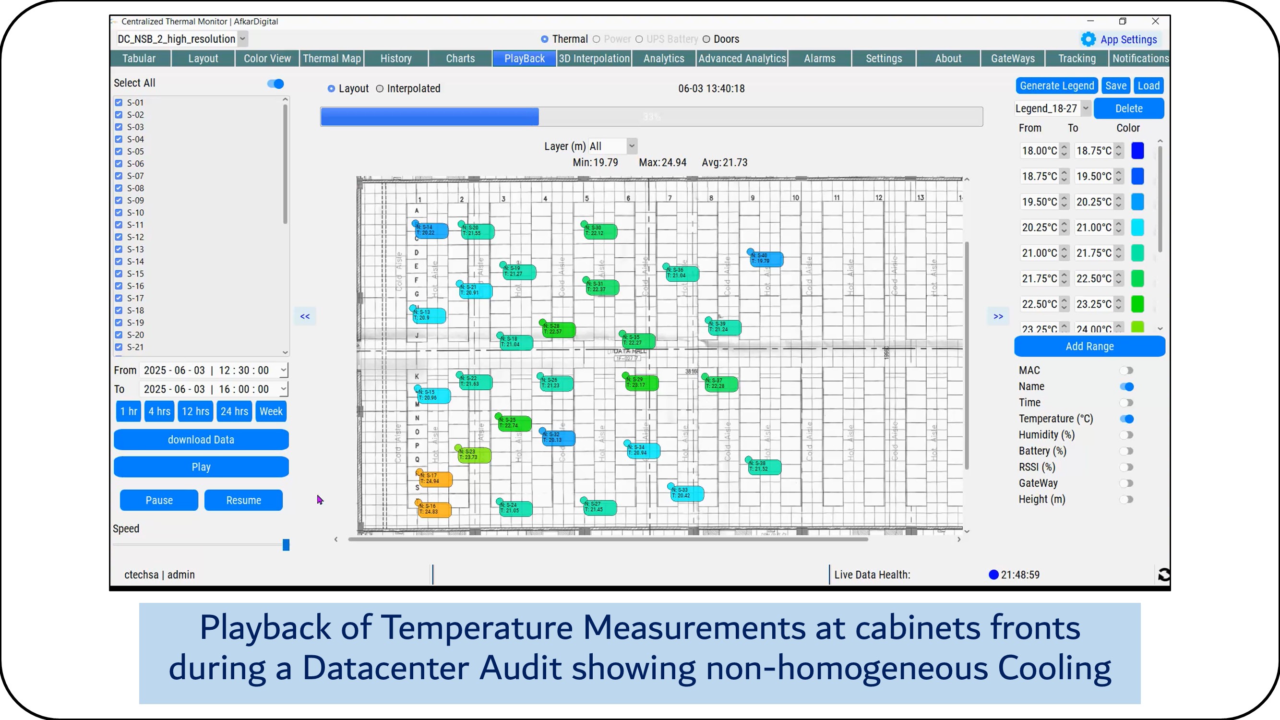This screenshot has width=1280, height=720.
Task: Click the previous frame << arrow
Action: [x=305, y=316]
